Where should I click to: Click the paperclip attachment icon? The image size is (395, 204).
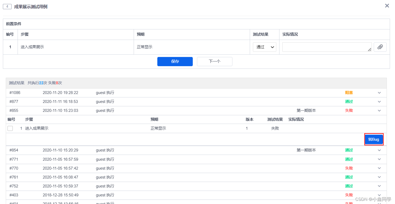(x=380, y=47)
